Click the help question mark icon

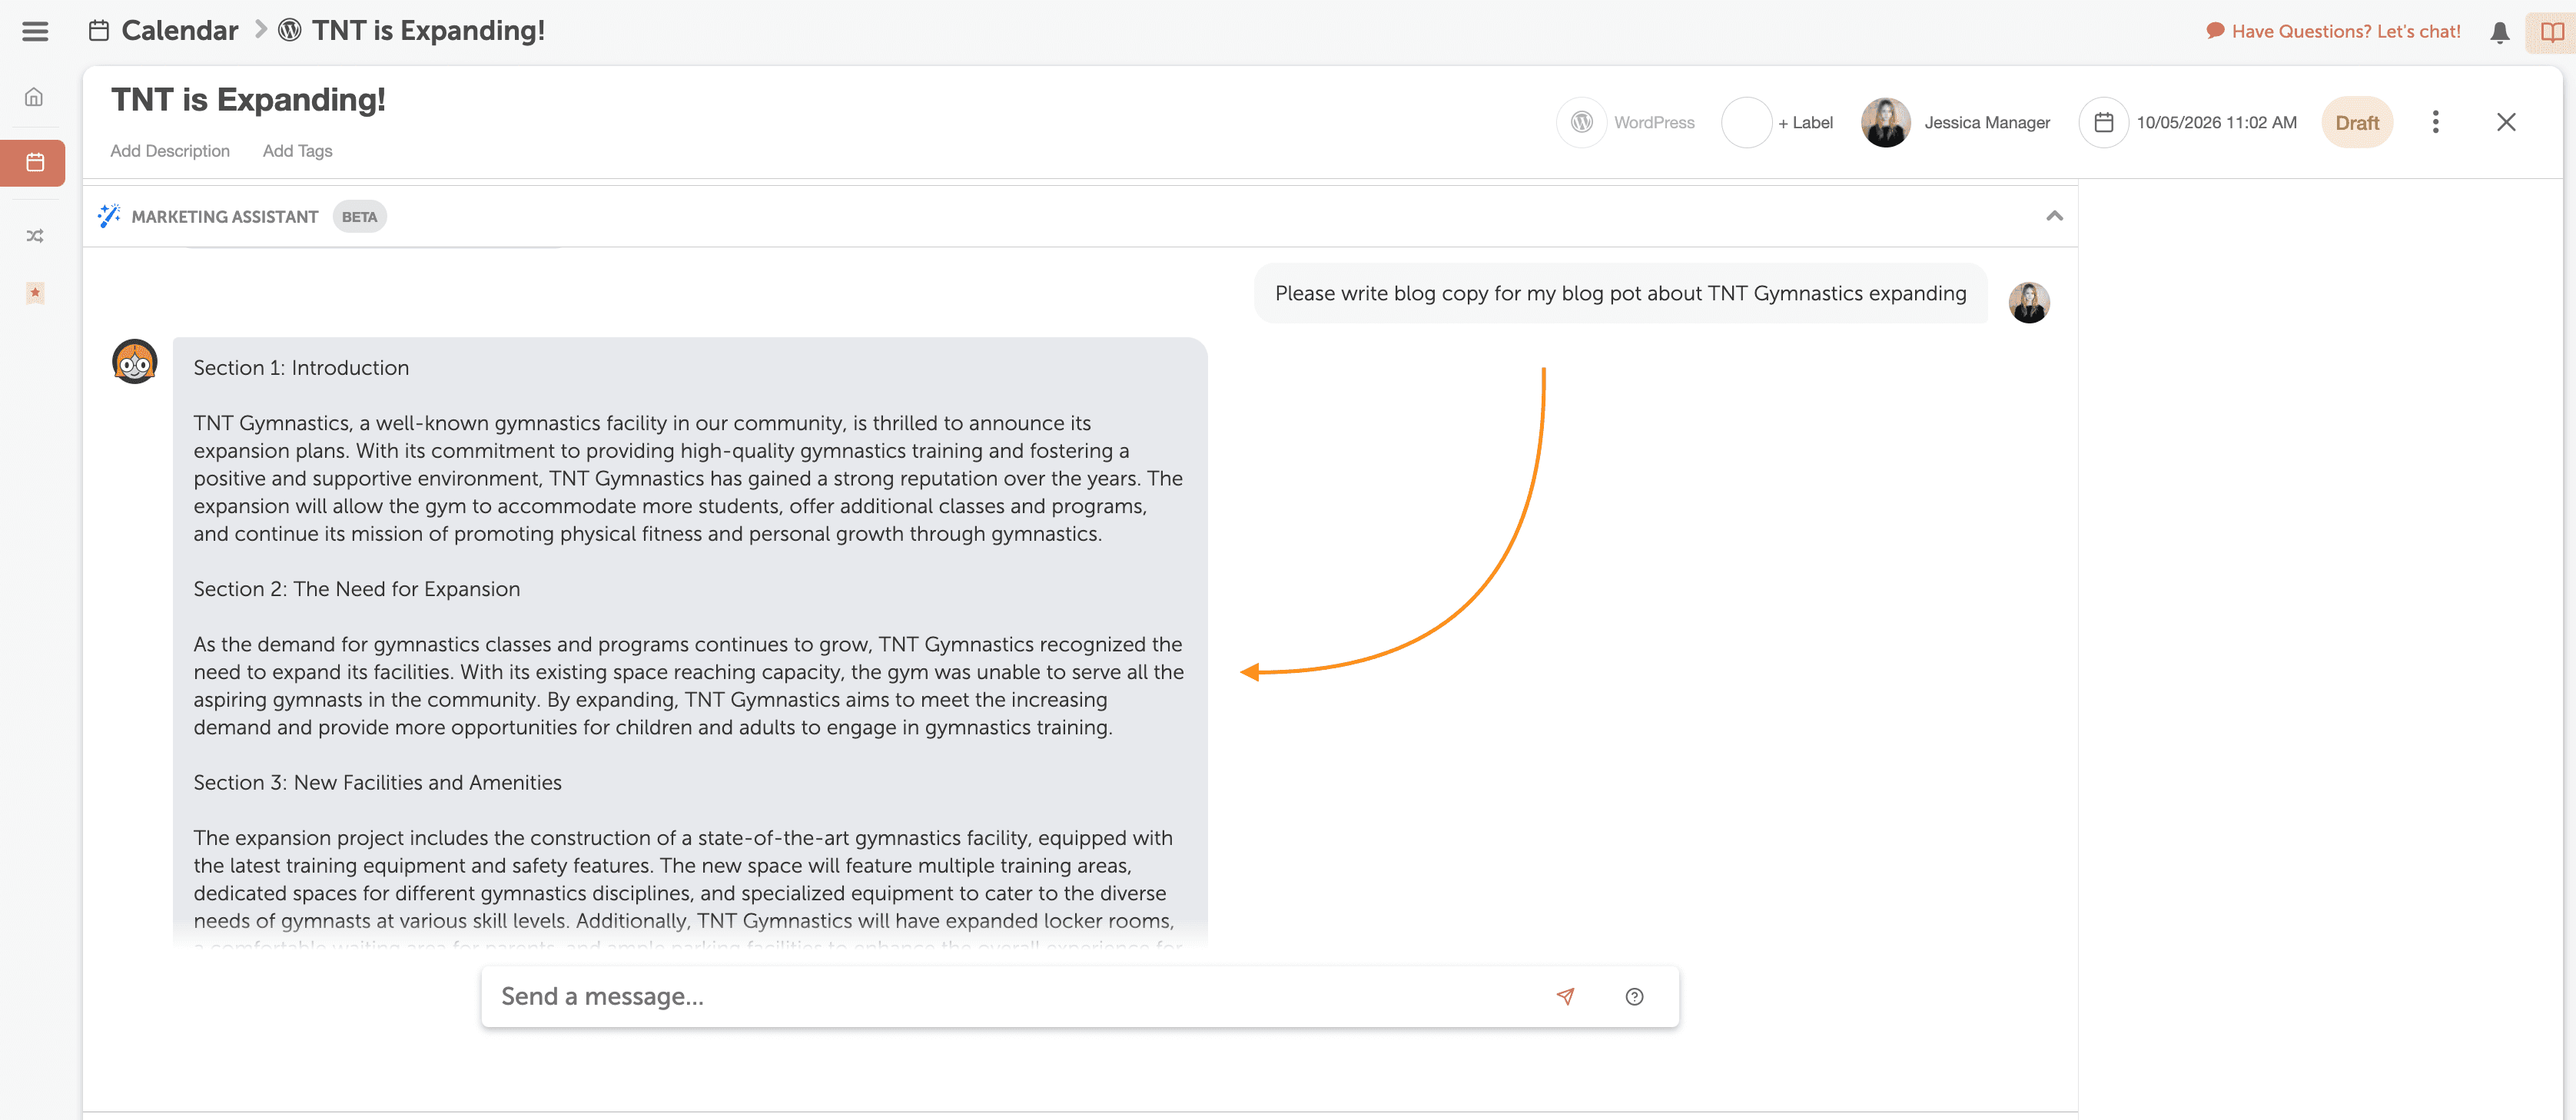[1634, 996]
